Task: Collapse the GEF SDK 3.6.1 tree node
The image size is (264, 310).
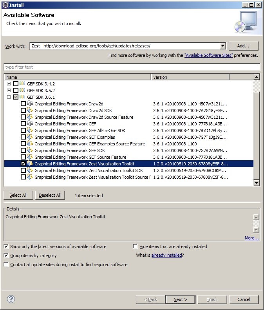Action: pos(9,97)
